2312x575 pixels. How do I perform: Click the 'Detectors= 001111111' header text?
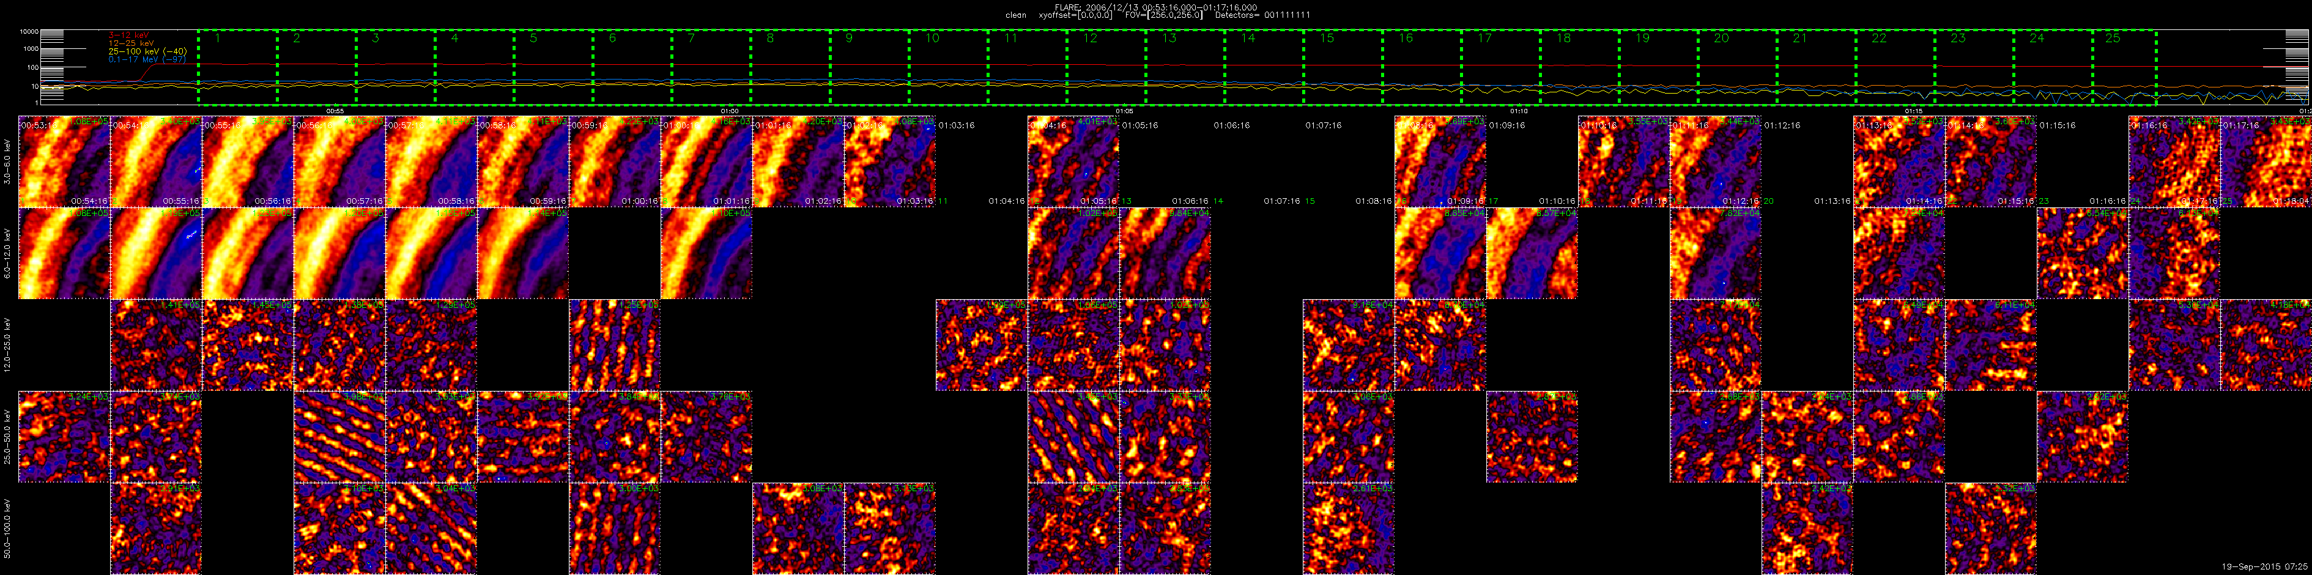pyautogui.click(x=1264, y=15)
